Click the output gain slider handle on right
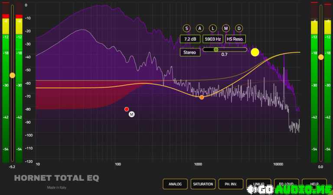 click(321, 57)
